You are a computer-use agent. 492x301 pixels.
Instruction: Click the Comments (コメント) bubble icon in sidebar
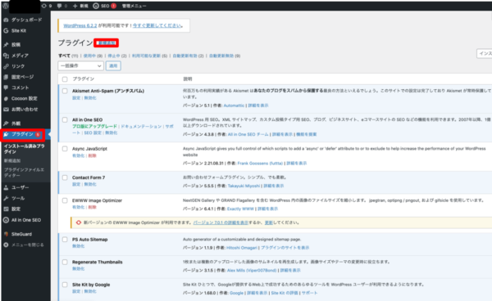6,88
